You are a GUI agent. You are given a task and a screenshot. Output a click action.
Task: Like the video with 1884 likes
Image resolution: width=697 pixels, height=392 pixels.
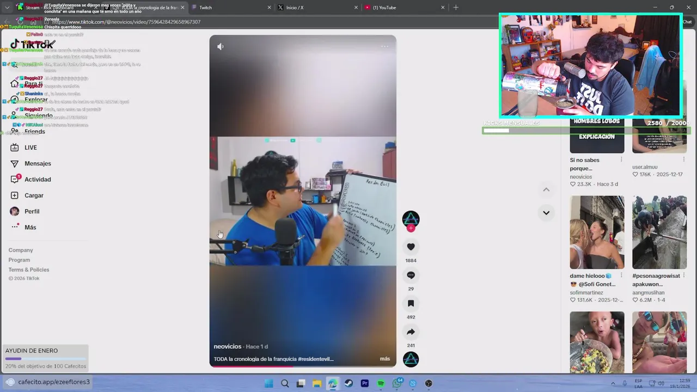coord(411,247)
